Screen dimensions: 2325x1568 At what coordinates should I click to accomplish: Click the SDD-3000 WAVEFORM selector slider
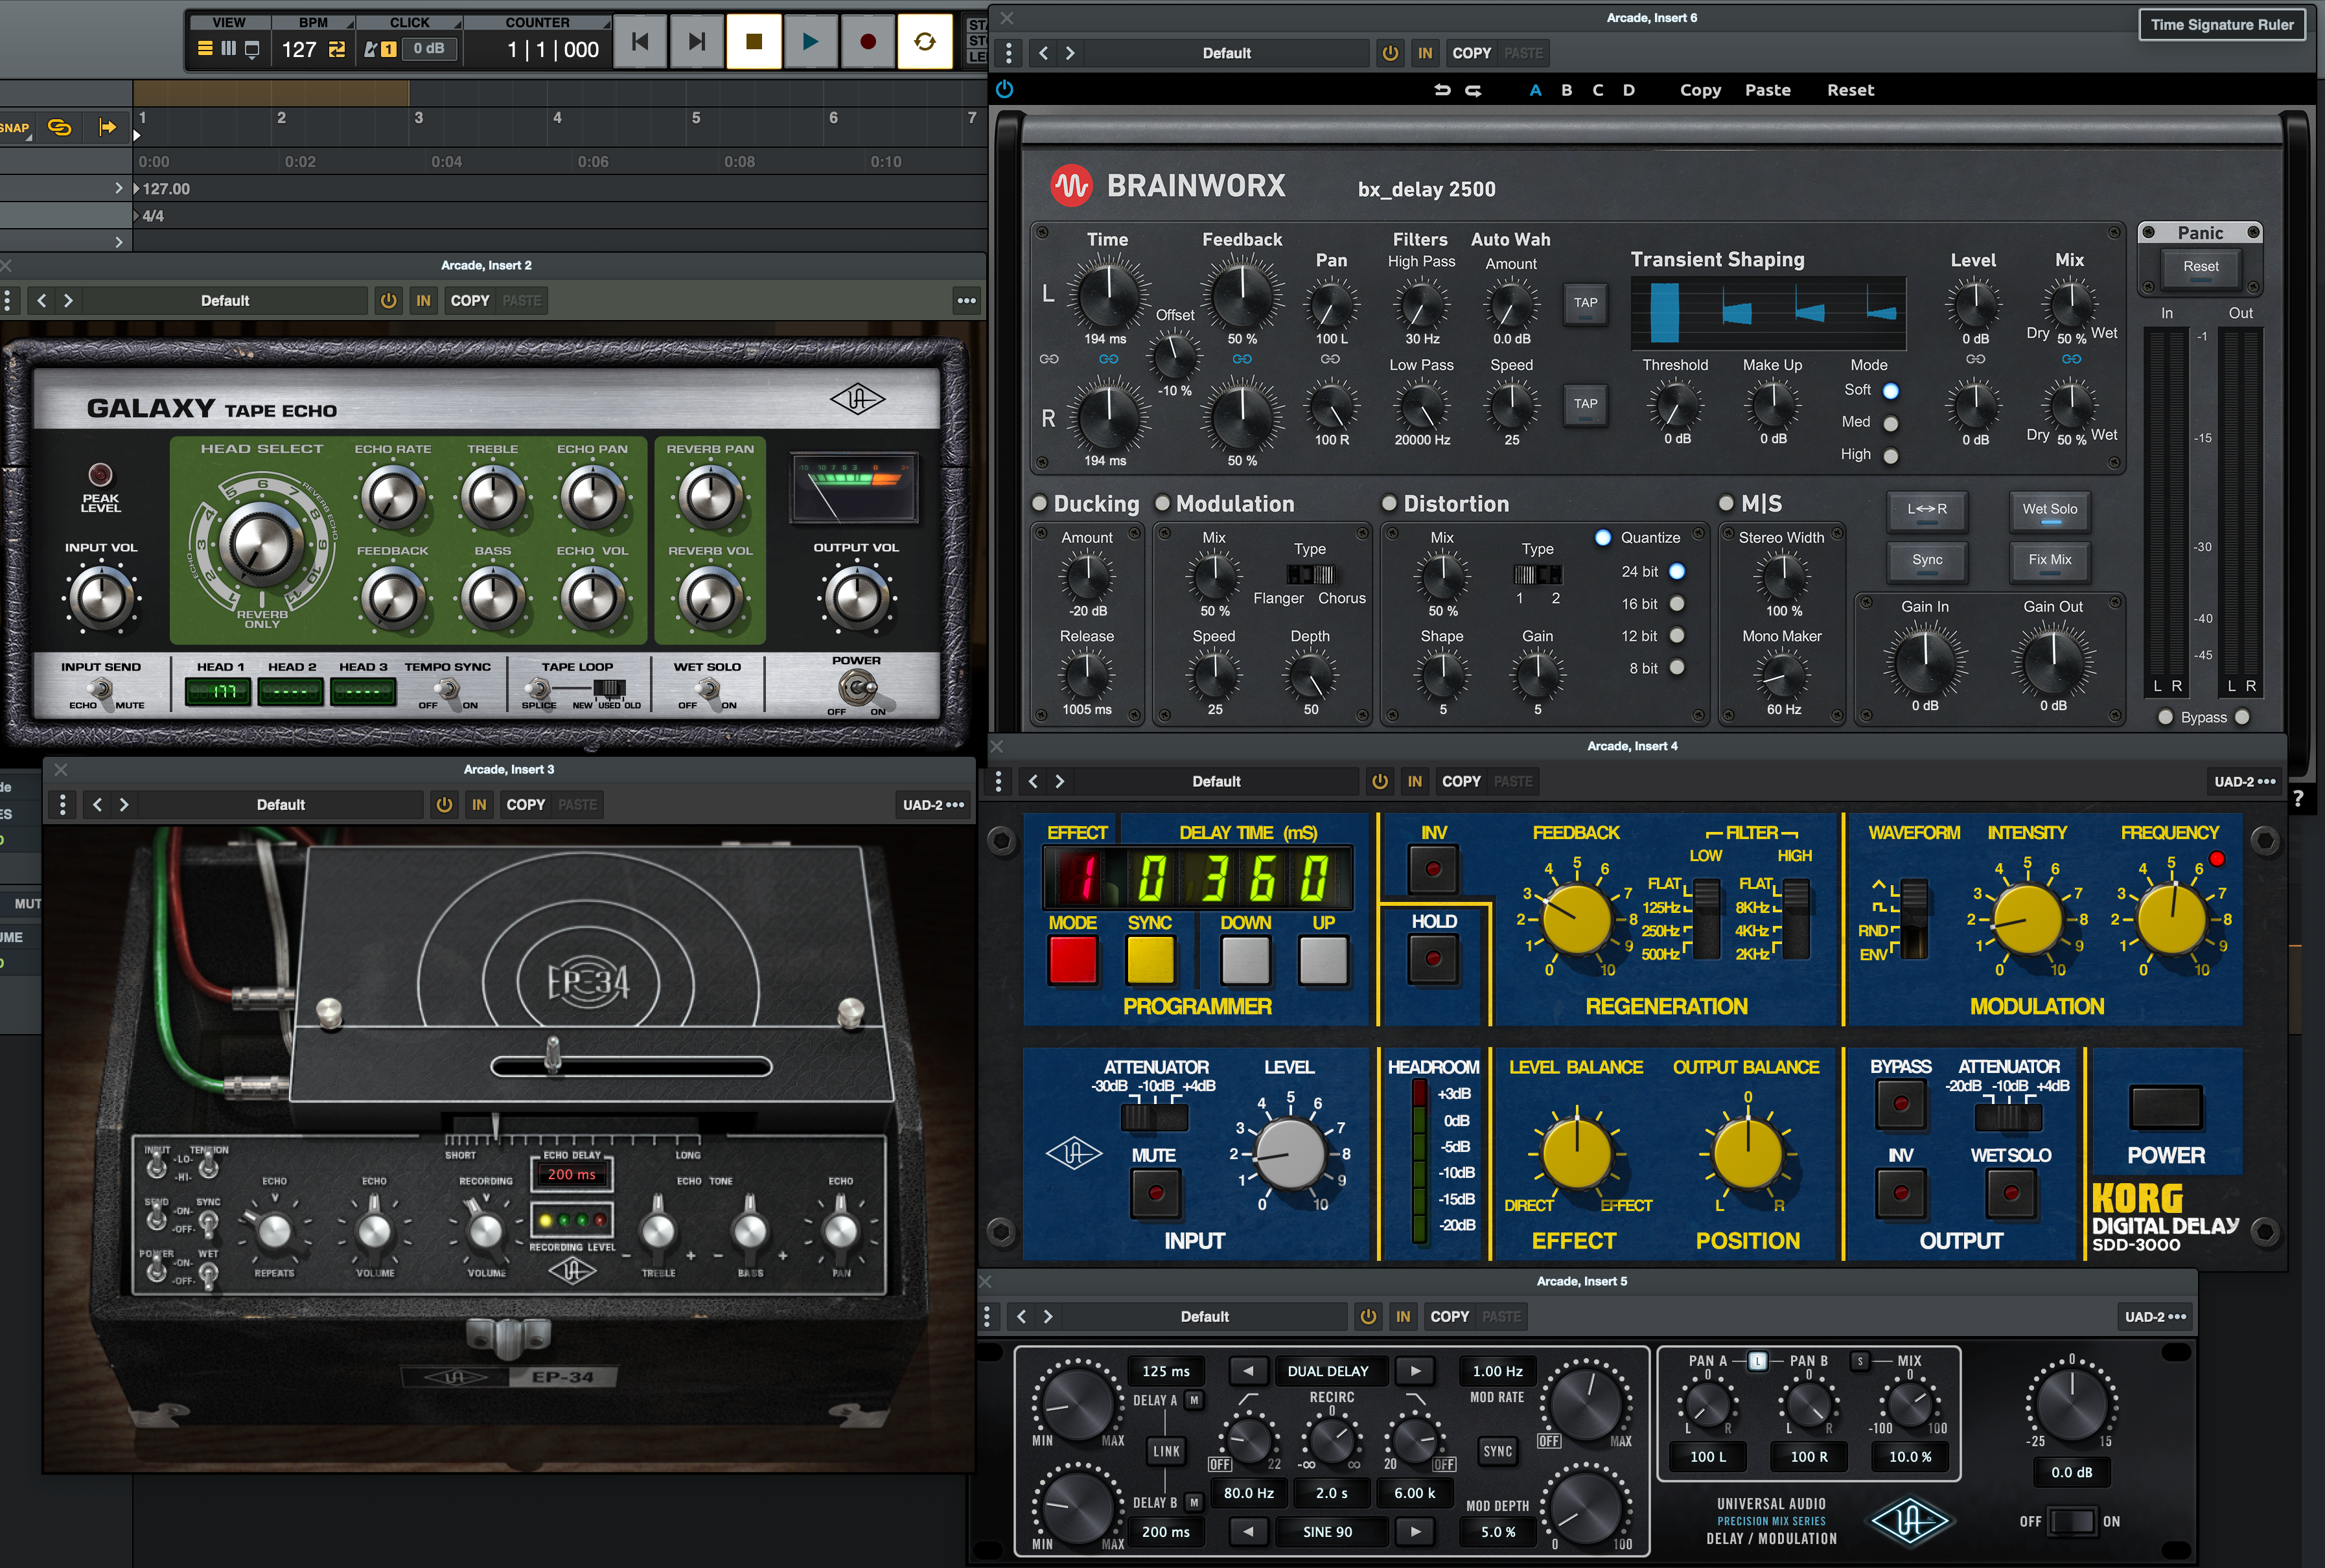pyautogui.click(x=1914, y=919)
